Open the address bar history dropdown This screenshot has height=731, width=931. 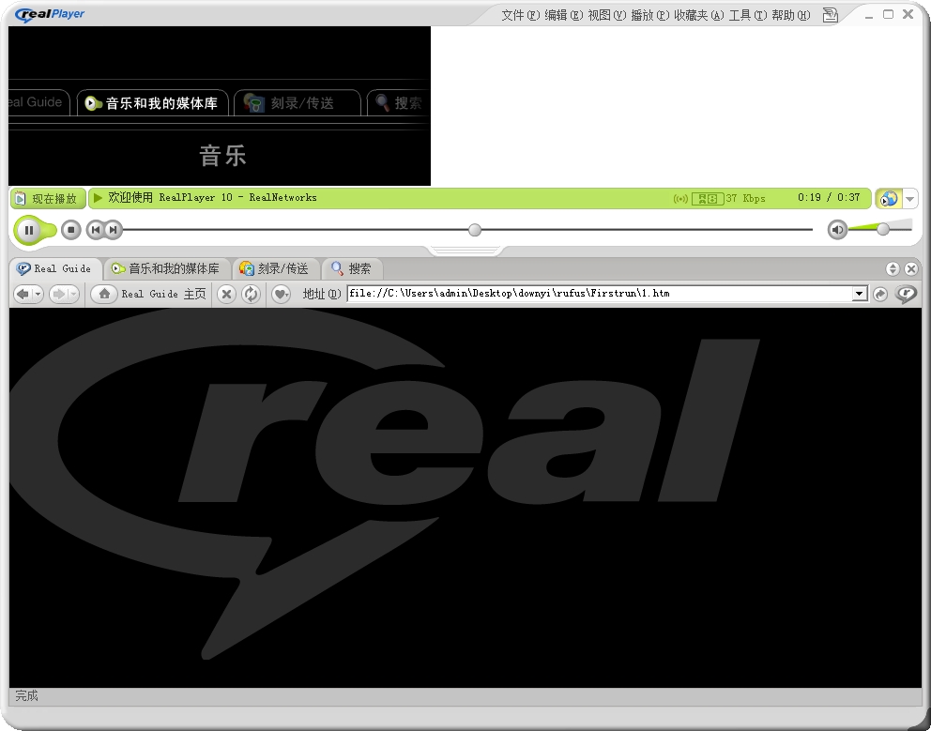(x=859, y=293)
